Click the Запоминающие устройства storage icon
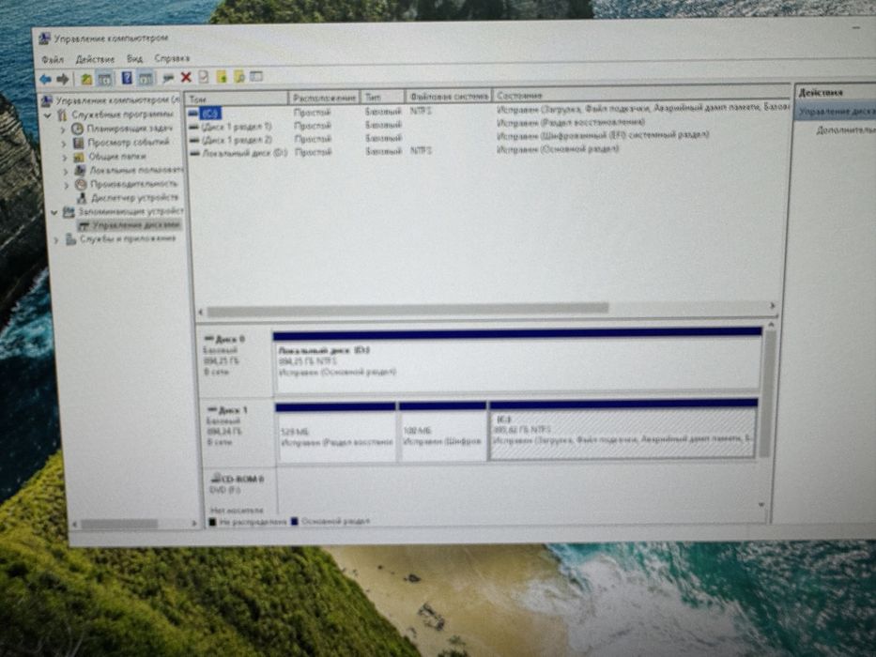876x657 pixels. 69,212
